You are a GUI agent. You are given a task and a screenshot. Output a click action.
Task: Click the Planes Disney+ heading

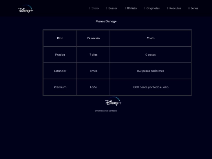[x=106, y=21]
